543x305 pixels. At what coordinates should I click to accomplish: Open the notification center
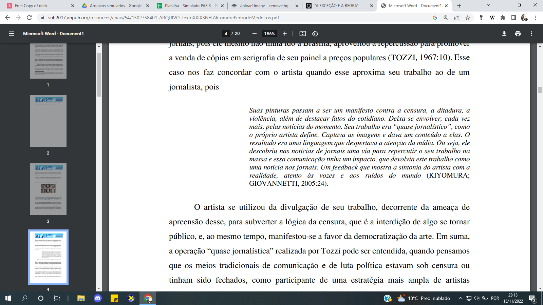coord(533,299)
